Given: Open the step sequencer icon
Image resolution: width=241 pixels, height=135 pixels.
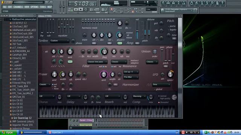Looking at the screenshot, I should (168, 3).
